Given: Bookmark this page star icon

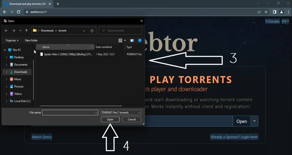Looking at the screenshot, I should click(266, 12).
